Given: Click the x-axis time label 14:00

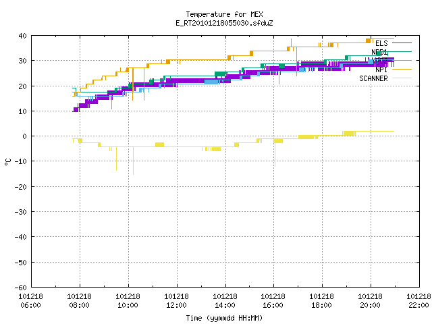Looking at the screenshot, I should coord(225,305).
